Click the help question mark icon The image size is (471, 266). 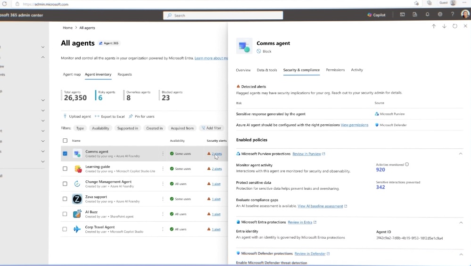pyautogui.click(x=453, y=15)
